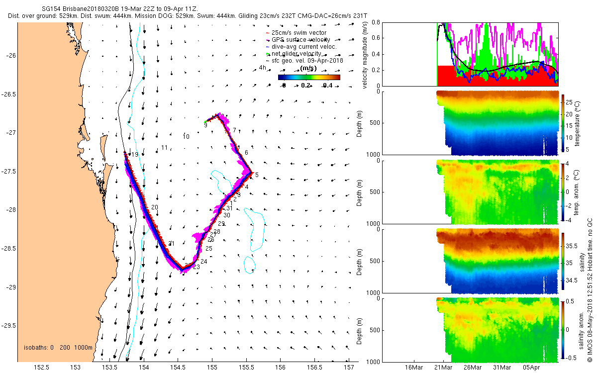Click the -29.5 latitude tick label
597x373 pixels.
8,326
